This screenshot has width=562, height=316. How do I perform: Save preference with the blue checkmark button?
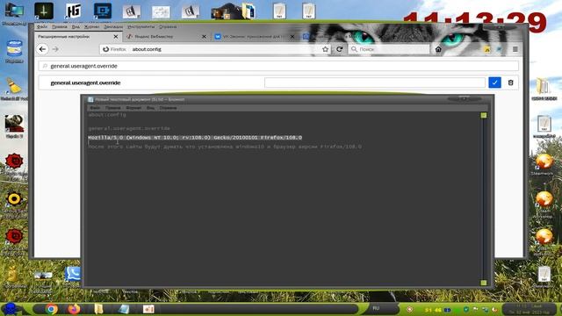point(494,83)
